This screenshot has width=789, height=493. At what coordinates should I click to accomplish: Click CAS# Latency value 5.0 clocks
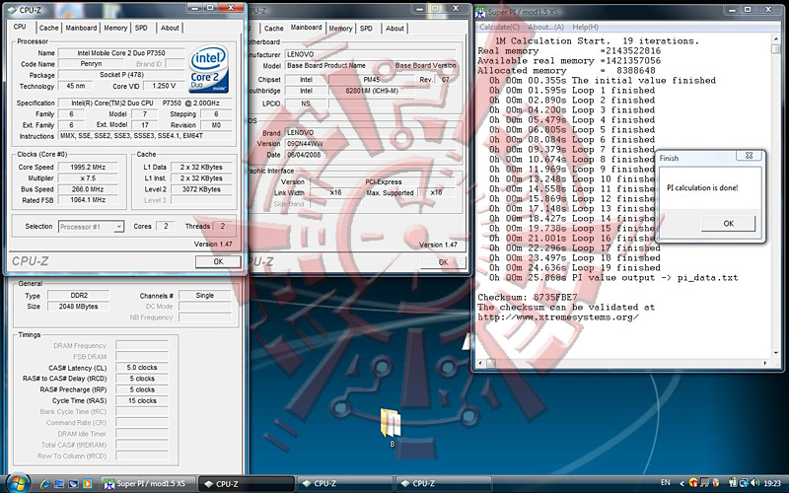coord(142,368)
